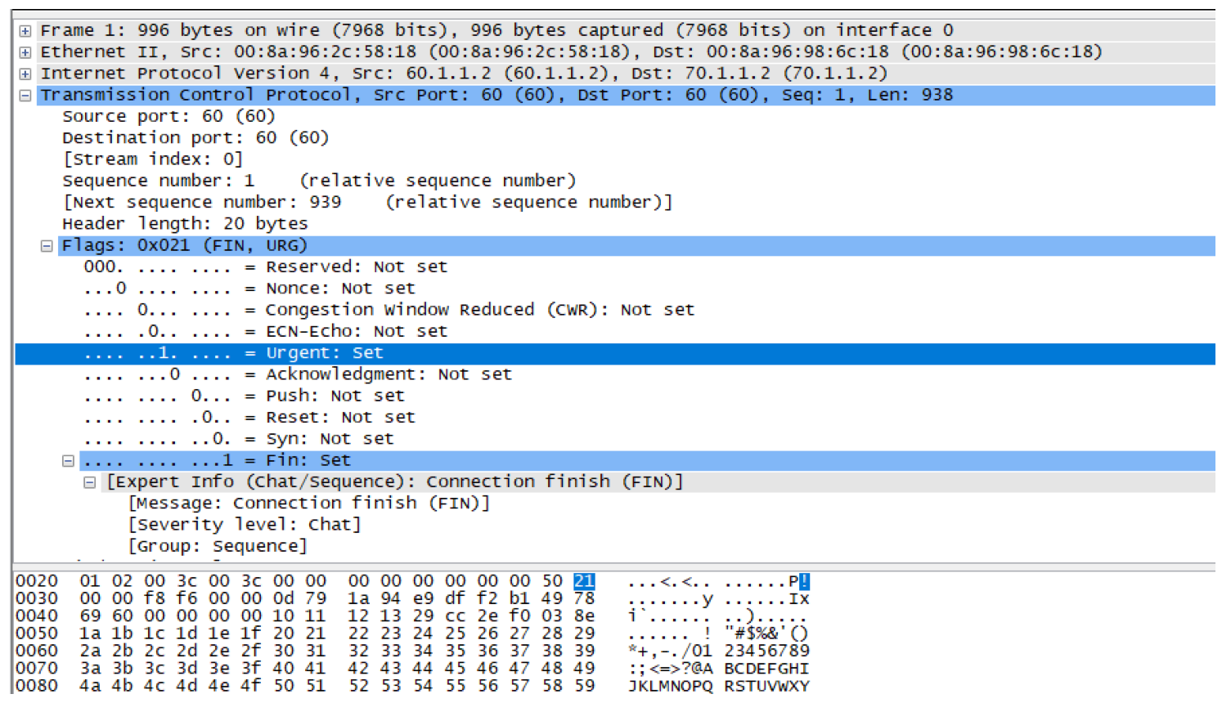Click highlighted hex byte 21 in hex dump
This screenshot has height=703, width=1222.
(583, 581)
